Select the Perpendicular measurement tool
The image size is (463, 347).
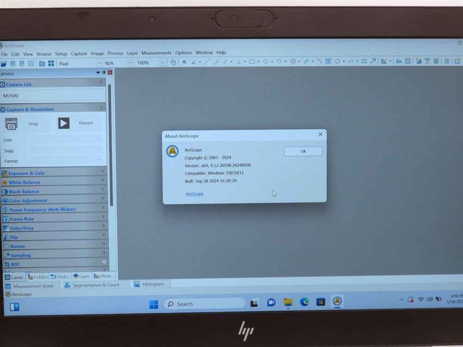pos(238,62)
